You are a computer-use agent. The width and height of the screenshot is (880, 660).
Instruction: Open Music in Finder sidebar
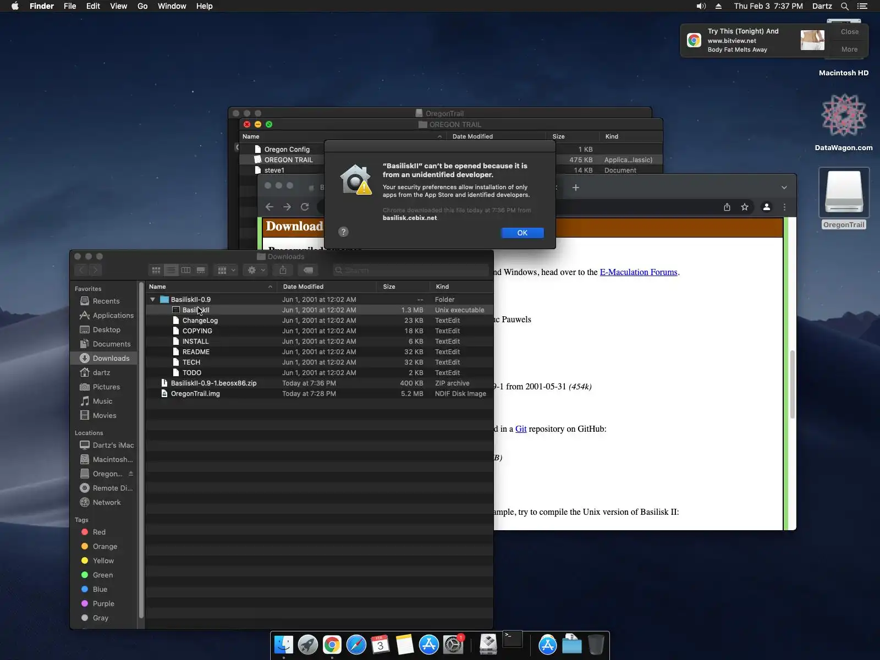click(x=102, y=401)
